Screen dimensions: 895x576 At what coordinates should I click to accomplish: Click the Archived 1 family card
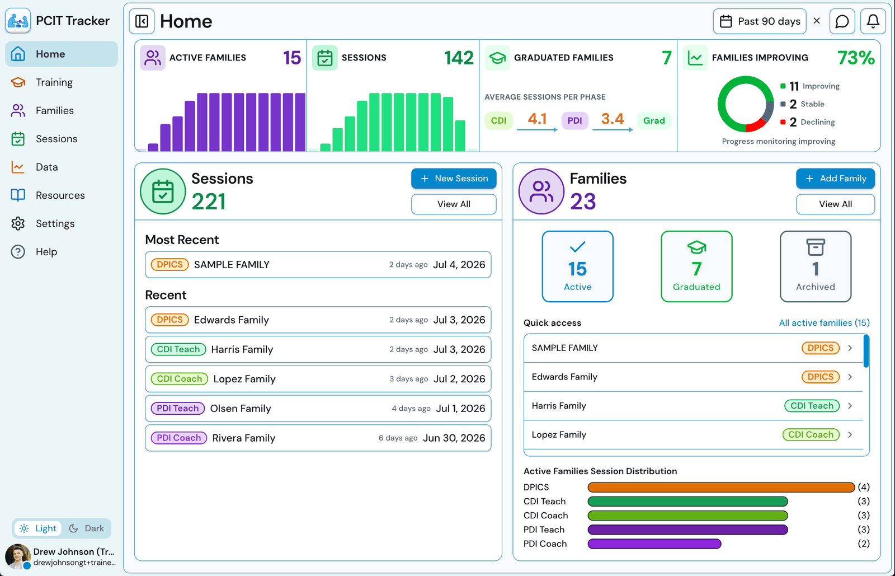[816, 266]
